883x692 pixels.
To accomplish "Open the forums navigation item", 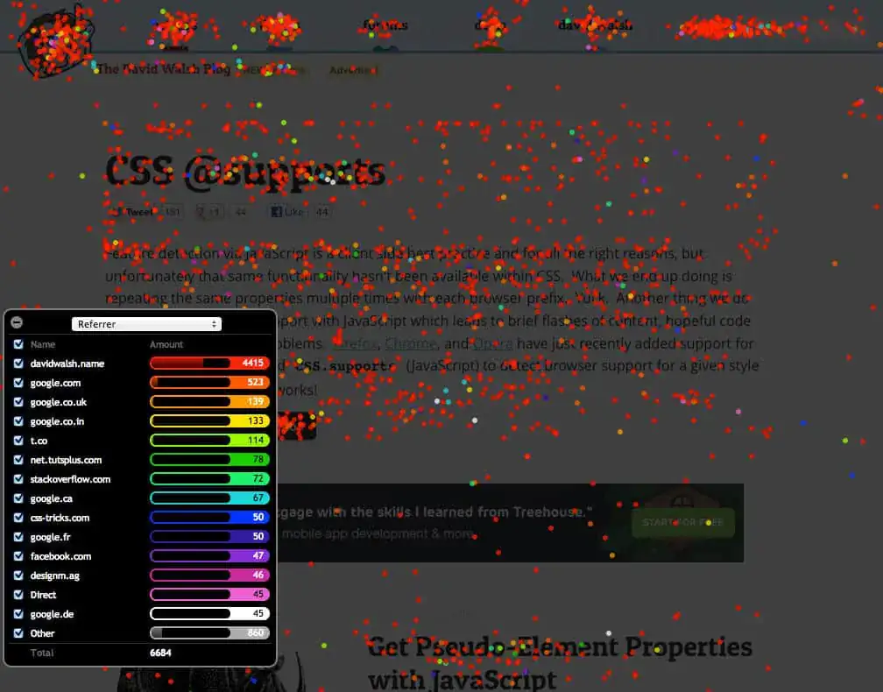I will (385, 25).
